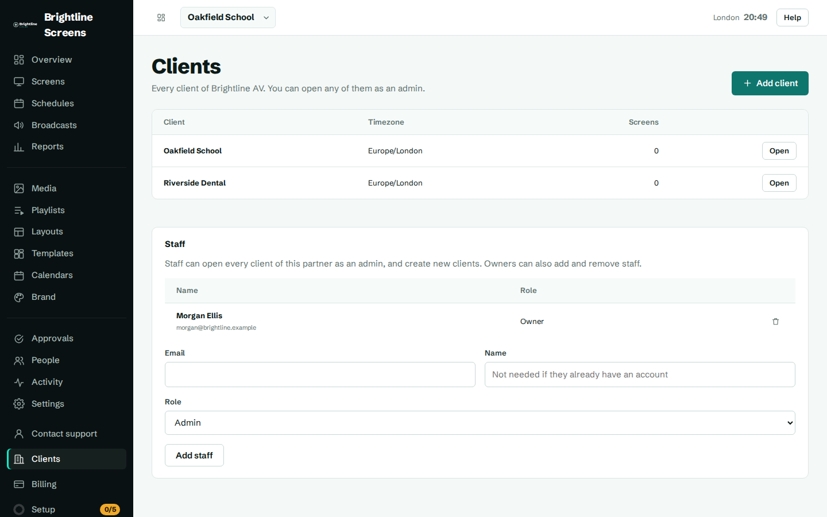Click the Layouts panel icon
This screenshot has height=517, width=827.
tap(19, 232)
